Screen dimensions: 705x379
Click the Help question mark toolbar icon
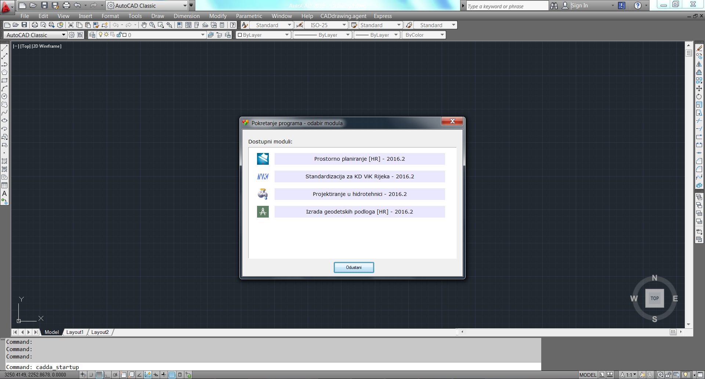(233, 25)
